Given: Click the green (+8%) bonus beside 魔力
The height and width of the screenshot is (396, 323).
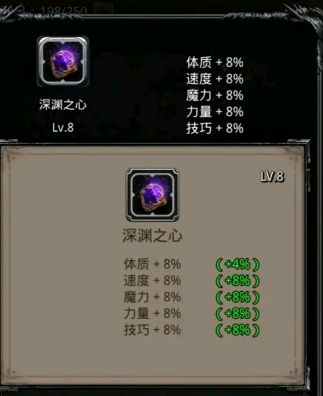Looking at the screenshot, I should pos(238,297).
